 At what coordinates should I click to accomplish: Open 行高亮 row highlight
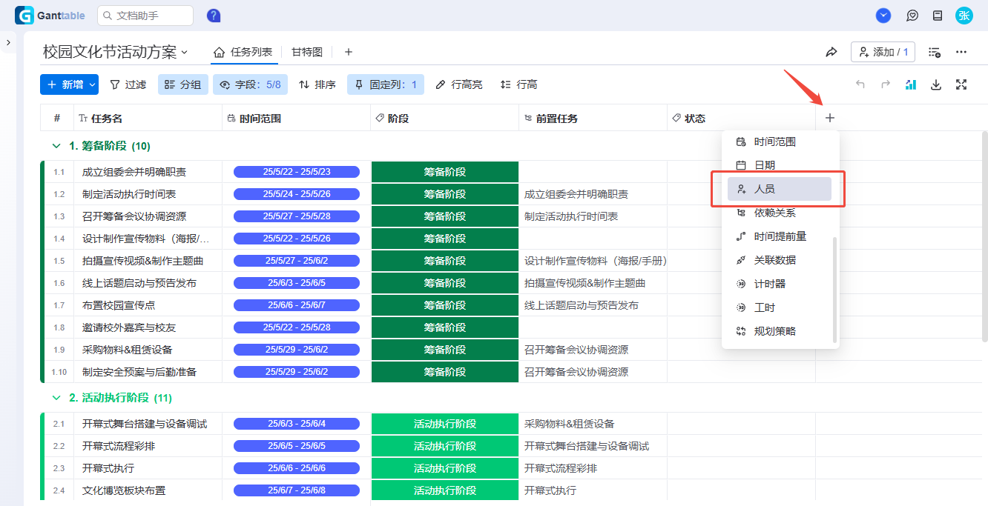point(459,84)
